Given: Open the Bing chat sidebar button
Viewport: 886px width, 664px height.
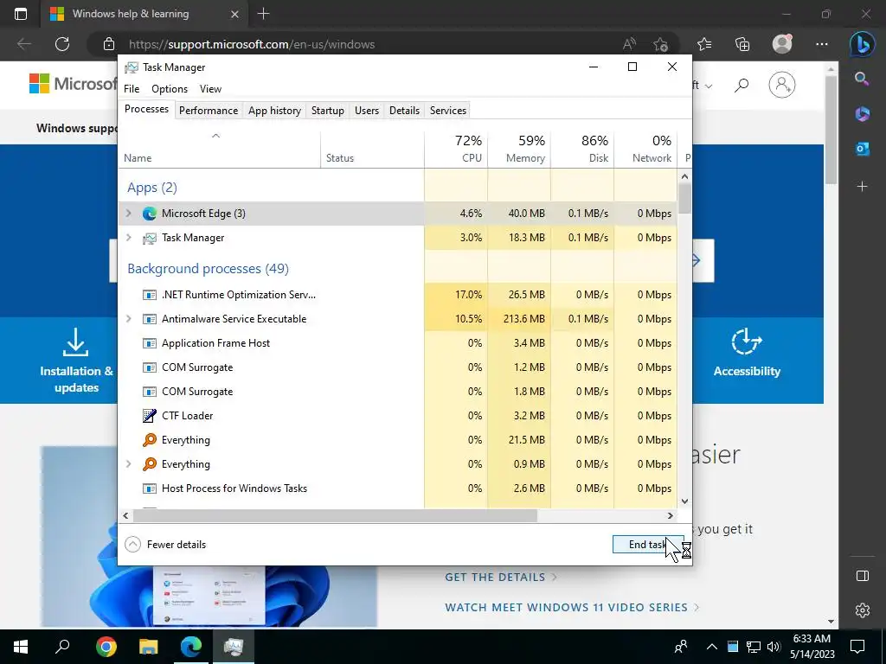Looking at the screenshot, I should pyautogui.click(x=862, y=44).
